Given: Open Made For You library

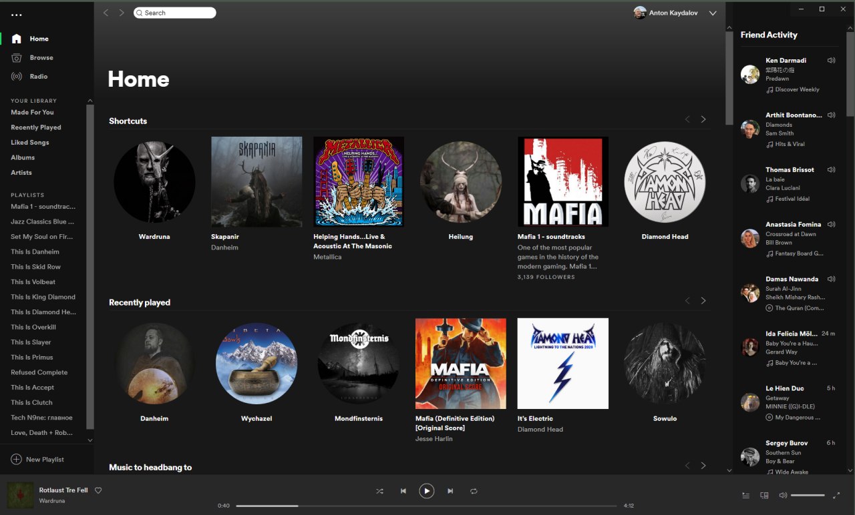Looking at the screenshot, I should click(32, 112).
